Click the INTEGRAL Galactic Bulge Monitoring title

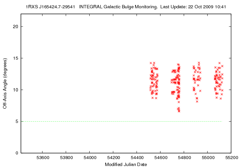point(119,7)
